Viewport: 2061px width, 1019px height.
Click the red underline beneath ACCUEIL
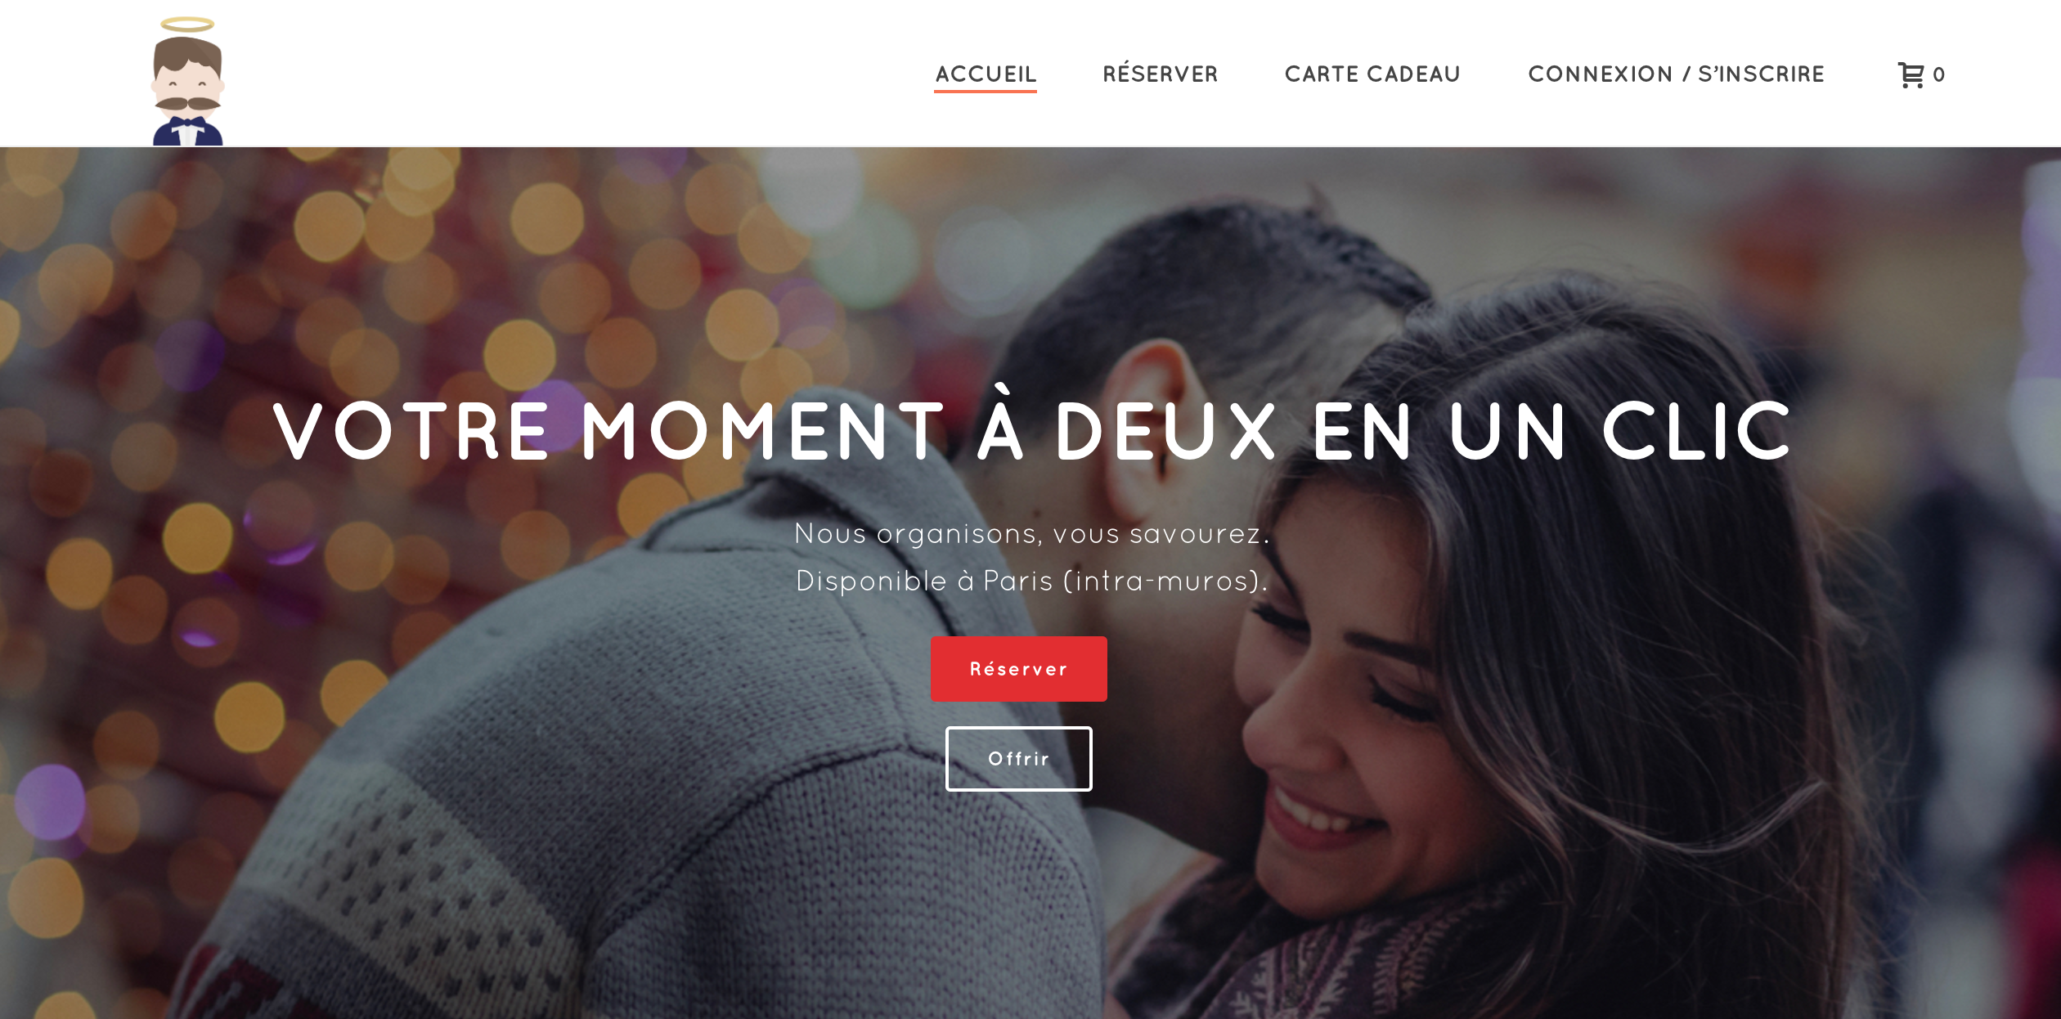(x=986, y=91)
